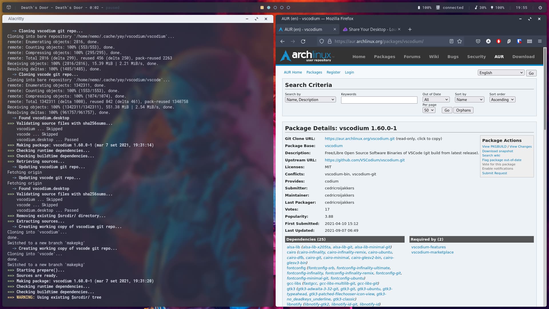Click the music note volume indicator
The image size is (549, 309).
[x=480, y=8]
